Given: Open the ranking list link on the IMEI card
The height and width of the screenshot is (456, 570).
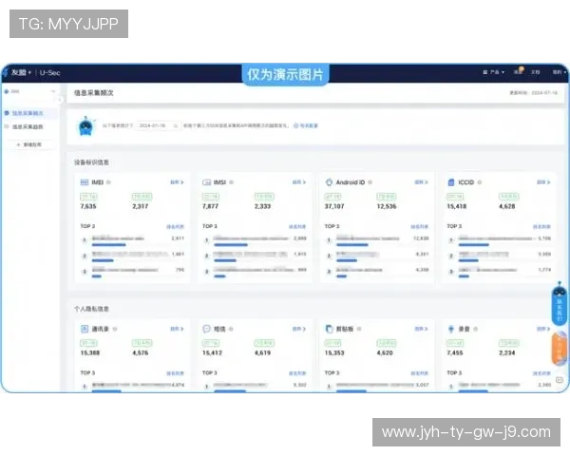Looking at the screenshot, I should [175, 226].
